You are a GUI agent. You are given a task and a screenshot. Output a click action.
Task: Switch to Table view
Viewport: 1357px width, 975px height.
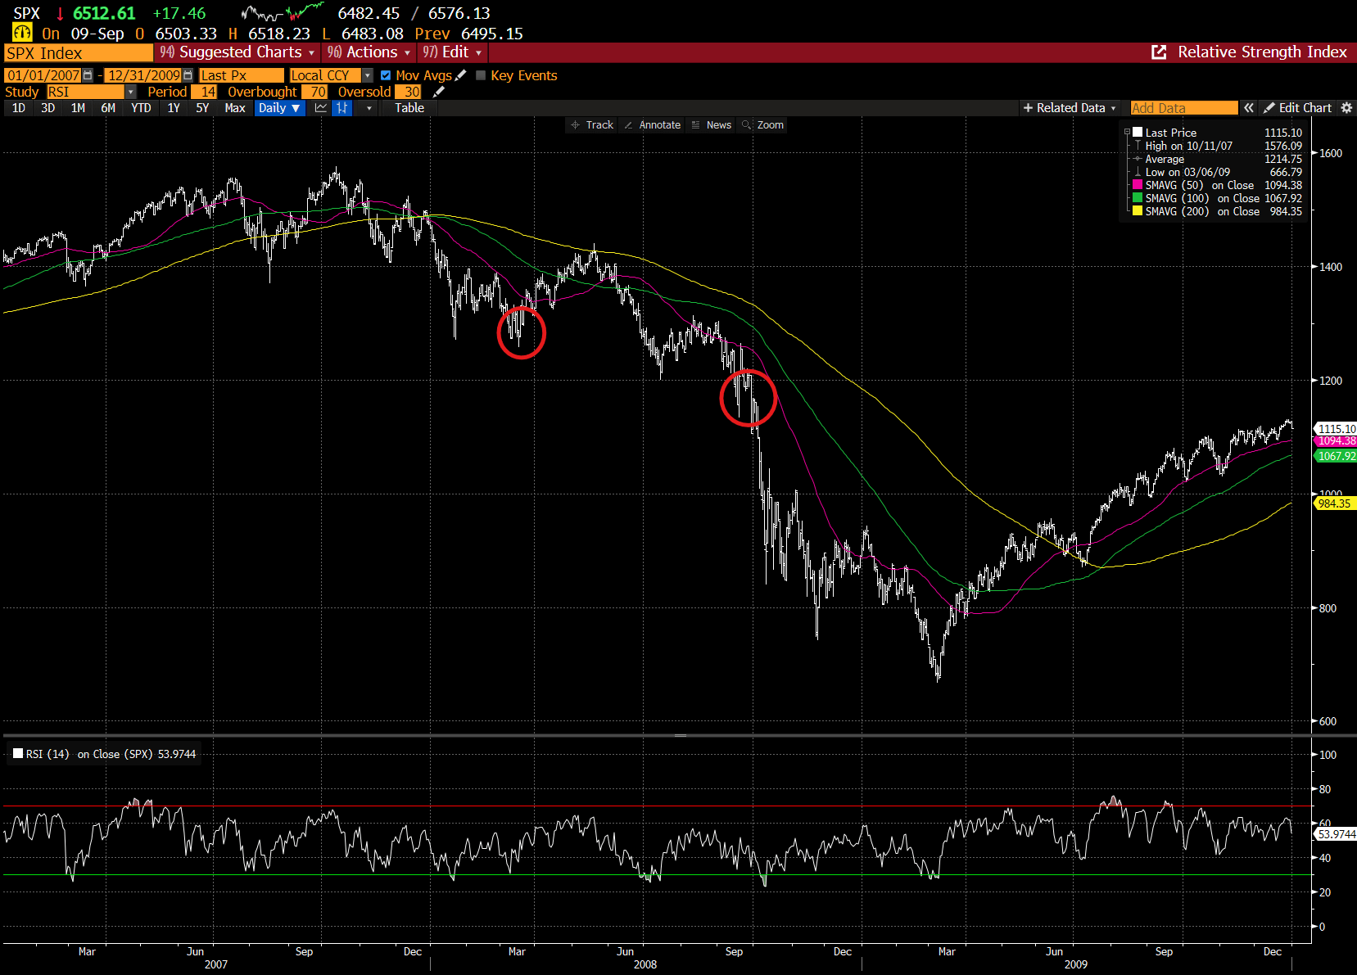(x=409, y=108)
